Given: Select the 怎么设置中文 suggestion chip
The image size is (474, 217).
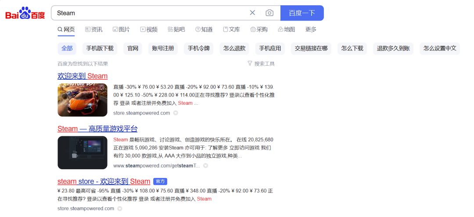Looking at the screenshot, I should 440,49.
